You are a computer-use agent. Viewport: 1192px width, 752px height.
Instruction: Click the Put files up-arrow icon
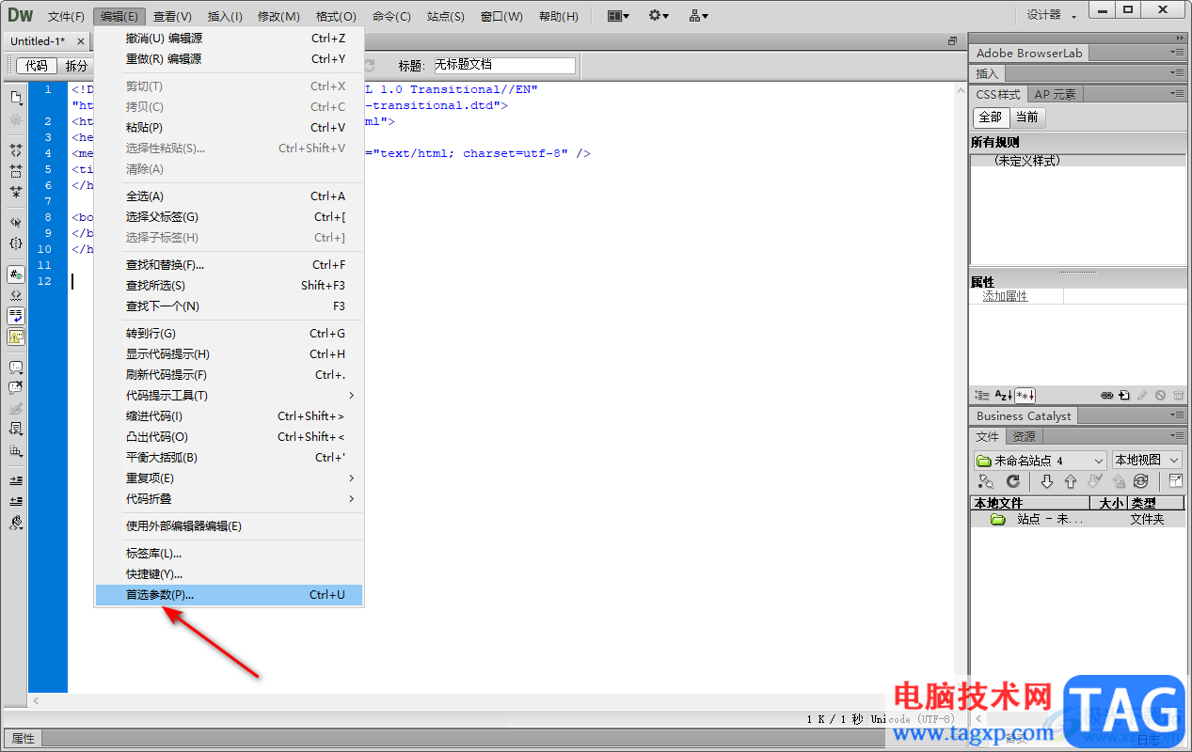click(x=1070, y=481)
